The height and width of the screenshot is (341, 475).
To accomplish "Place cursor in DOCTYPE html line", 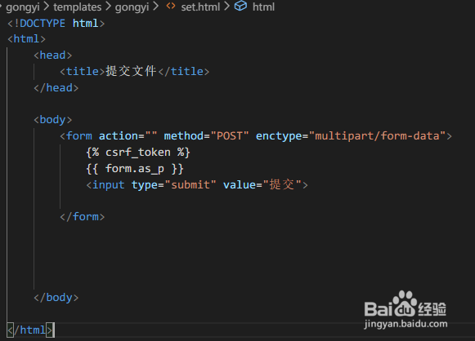I will point(56,24).
